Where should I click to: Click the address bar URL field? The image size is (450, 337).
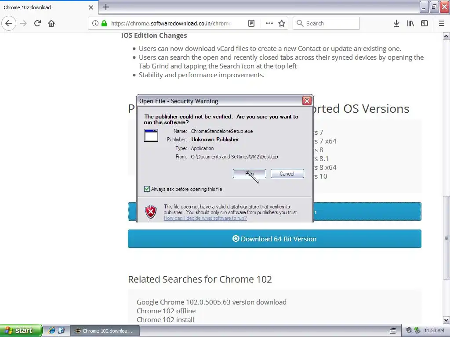tap(171, 23)
